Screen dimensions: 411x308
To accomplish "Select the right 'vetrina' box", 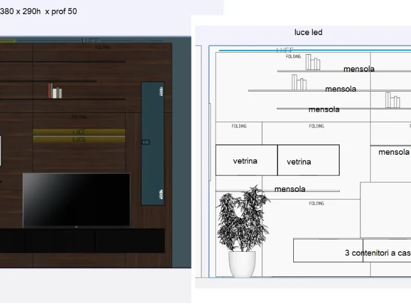I will (x=308, y=160).
